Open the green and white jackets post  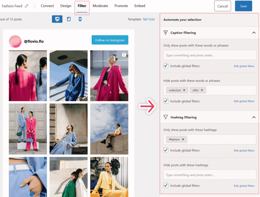69,177
